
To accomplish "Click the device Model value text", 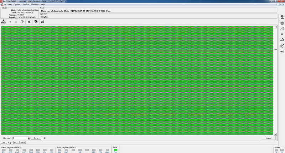I will coord(28,10).
